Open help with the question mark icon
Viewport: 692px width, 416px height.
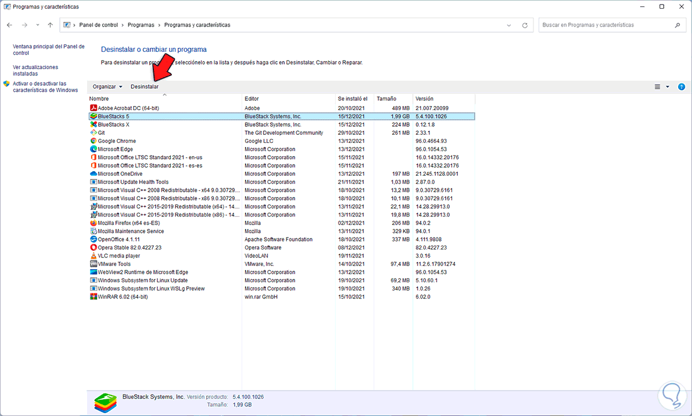tap(682, 86)
